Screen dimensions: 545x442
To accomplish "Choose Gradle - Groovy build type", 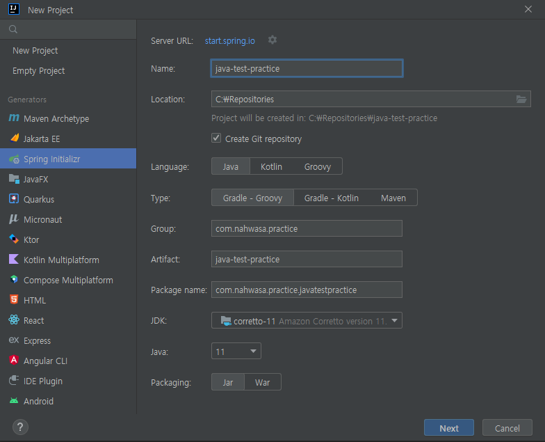I will click(x=252, y=198).
